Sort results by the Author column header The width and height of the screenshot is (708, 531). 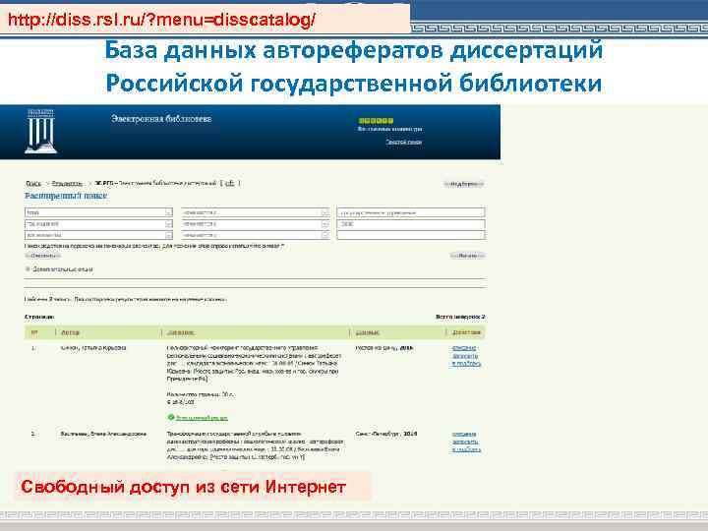(x=70, y=332)
